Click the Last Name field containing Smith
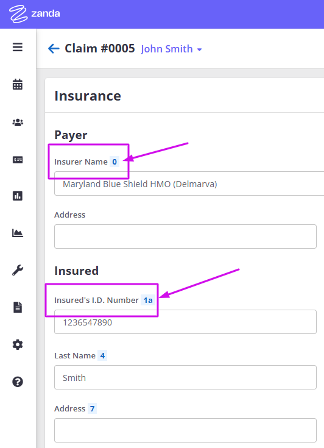This screenshot has width=324, height=448. pyautogui.click(x=185, y=377)
